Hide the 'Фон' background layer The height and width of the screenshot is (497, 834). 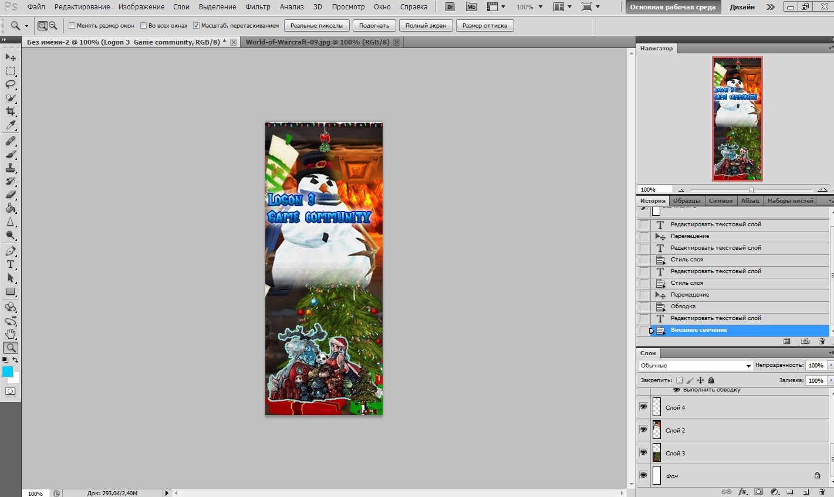(x=644, y=475)
